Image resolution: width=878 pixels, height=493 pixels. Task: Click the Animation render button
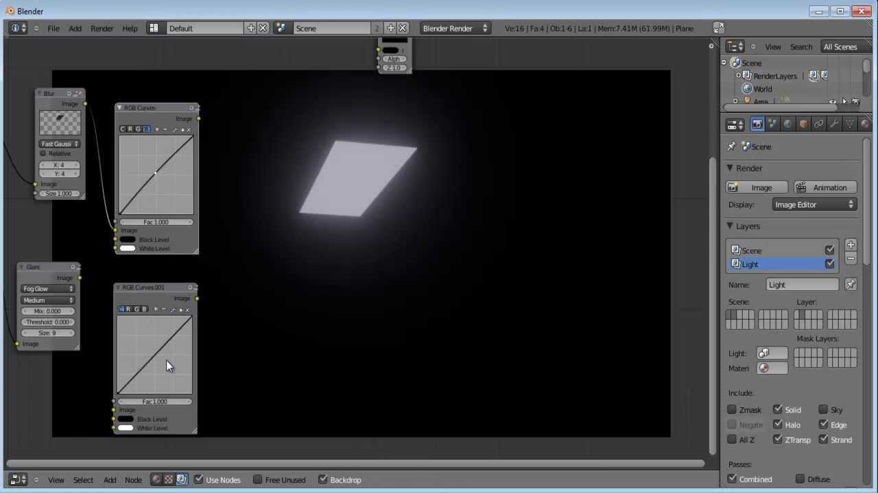[x=825, y=188]
